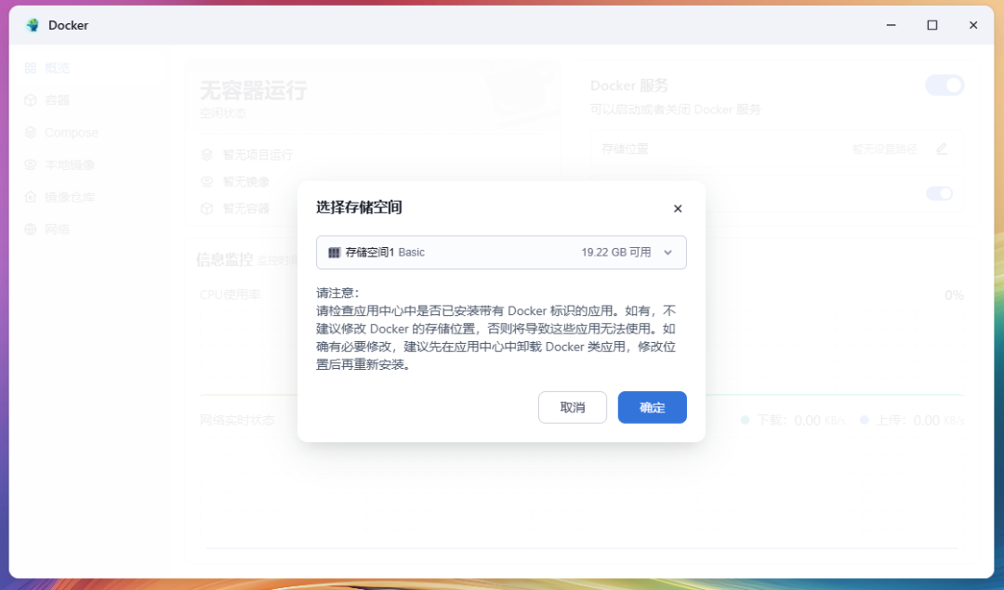The image size is (1004, 590).
Task: Click the 暂无镜像 text
Action: coord(245,182)
